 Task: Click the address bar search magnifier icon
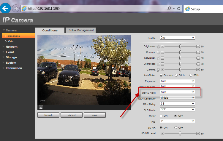tap(169, 9)
